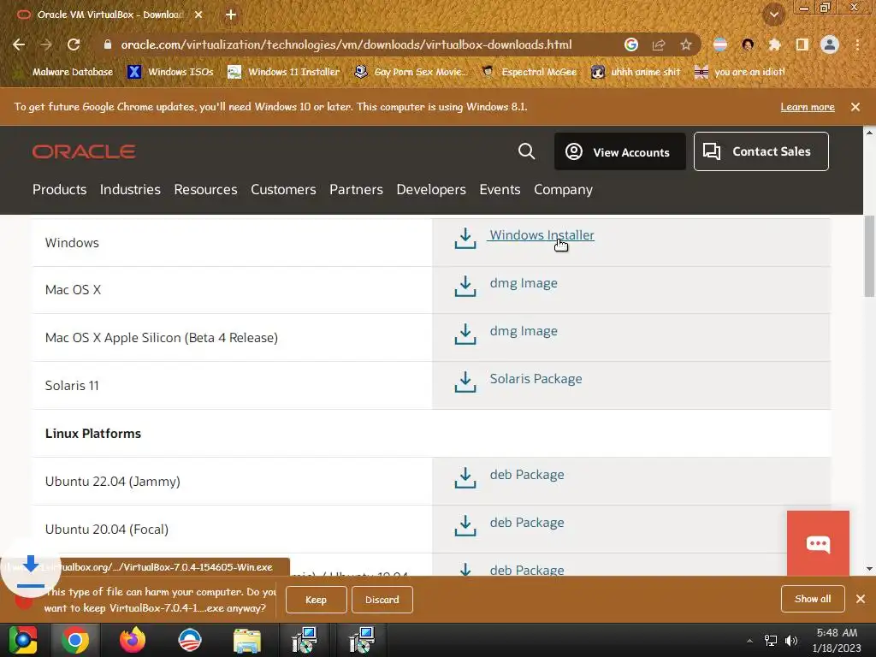876x657 pixels.
Task: Show hidden tray icons arrow
Action: [749, 641]
